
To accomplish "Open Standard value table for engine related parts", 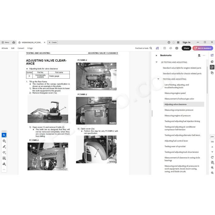I will tap(182, 68).
